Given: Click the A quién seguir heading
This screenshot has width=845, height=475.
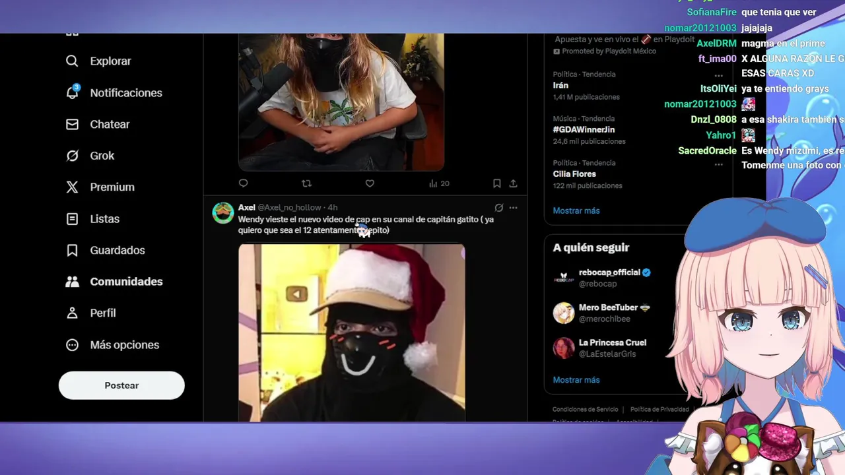Looking at the screenshot, I should pos(591,247).
